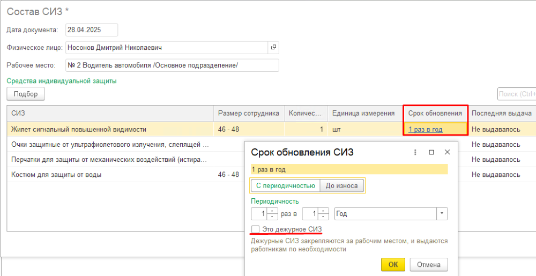Viewport: 536px width, 276px height.
Task: Click the Дата документа input field
Action: coord(91,30)
